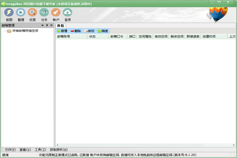Image resolution: width=237 pixels, height=158 pixels.
Task: Click the 登录 login cloud icon
Action: (68, 12)
